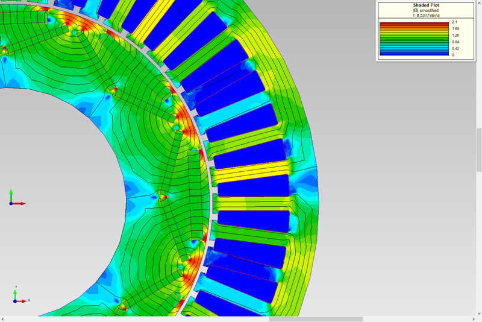Viewport: 482px width, 322px height.
Task: Click the large coordinate axes triad
Action: pyautogui.click(x=17, y=198)
